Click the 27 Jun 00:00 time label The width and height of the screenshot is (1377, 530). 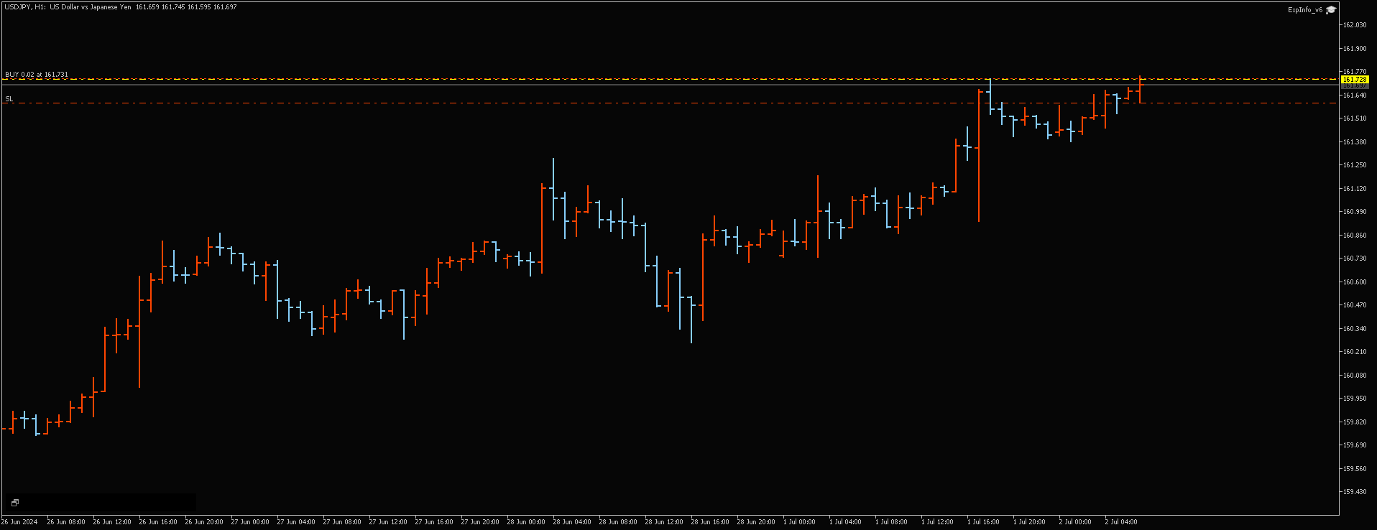pos(250,522)
